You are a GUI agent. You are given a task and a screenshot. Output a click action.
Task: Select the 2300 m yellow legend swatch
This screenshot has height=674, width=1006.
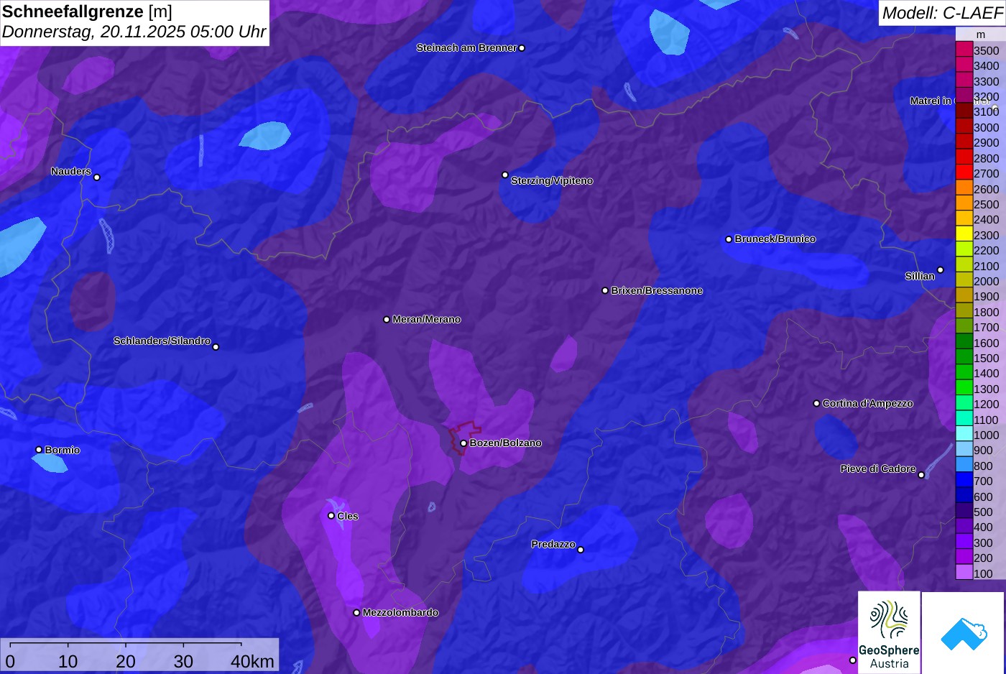pos(964,235)
